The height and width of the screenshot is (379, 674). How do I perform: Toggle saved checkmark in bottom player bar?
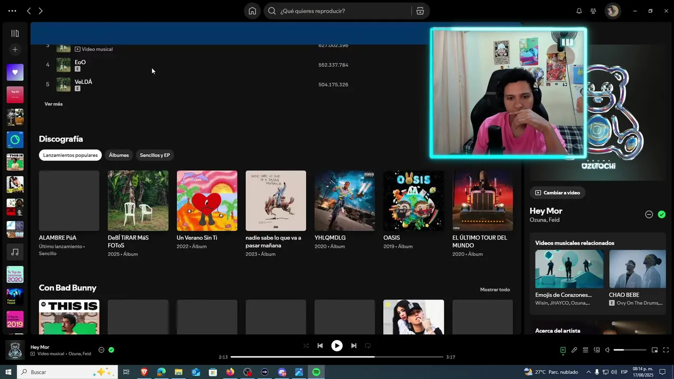[111, 350]
